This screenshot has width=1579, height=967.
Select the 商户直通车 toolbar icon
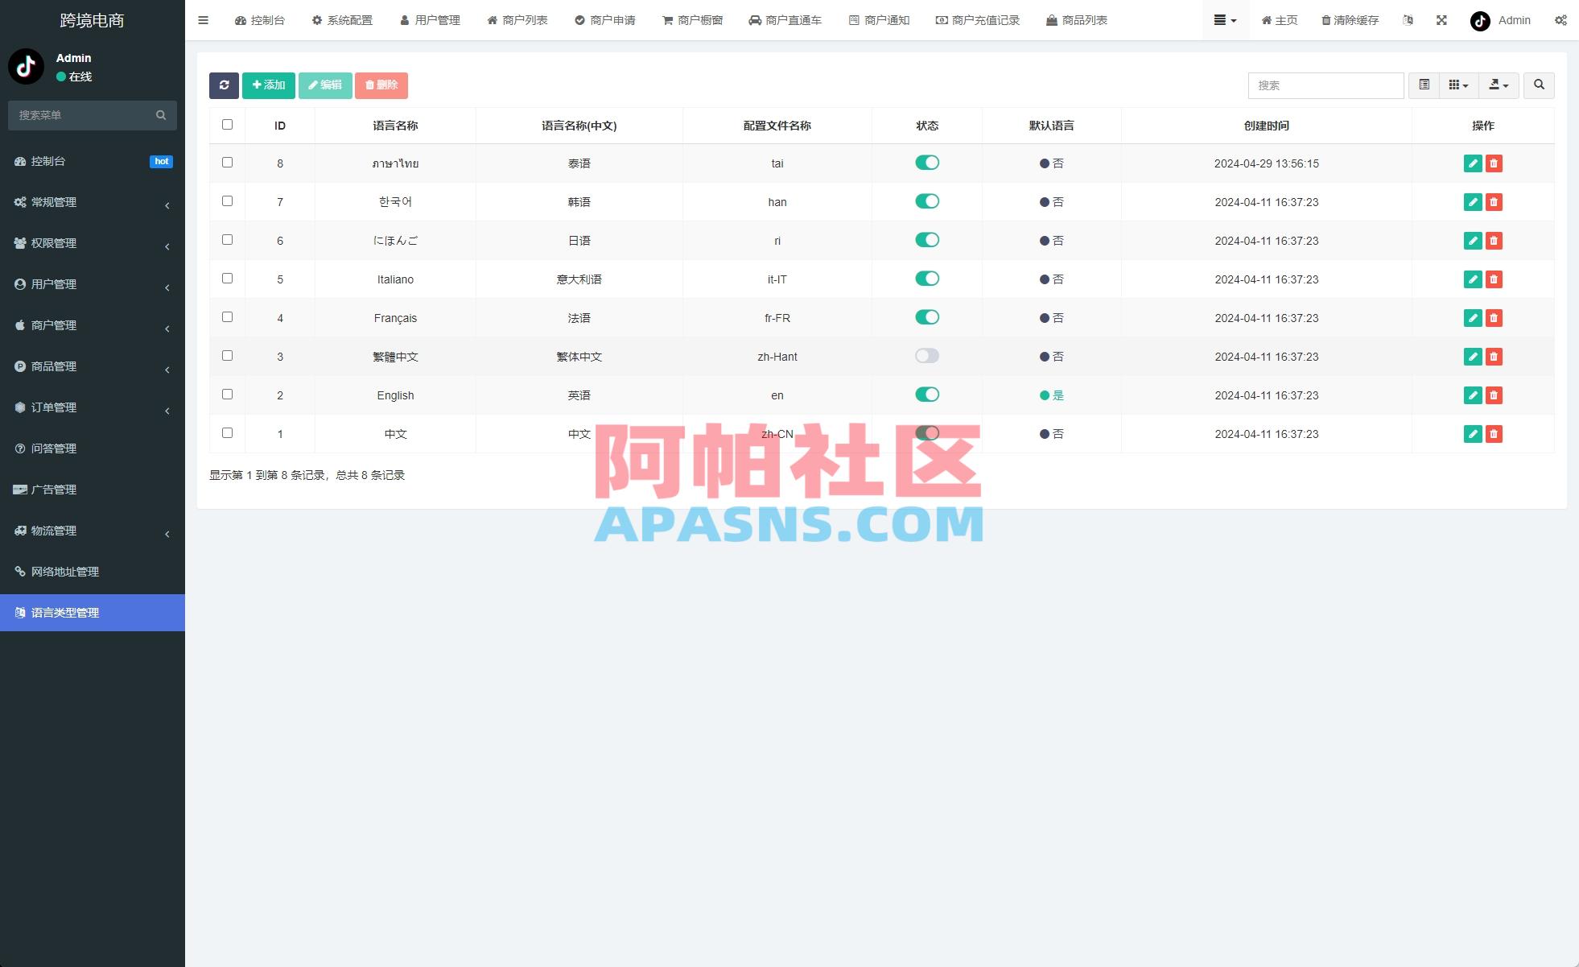coord(785,20)
